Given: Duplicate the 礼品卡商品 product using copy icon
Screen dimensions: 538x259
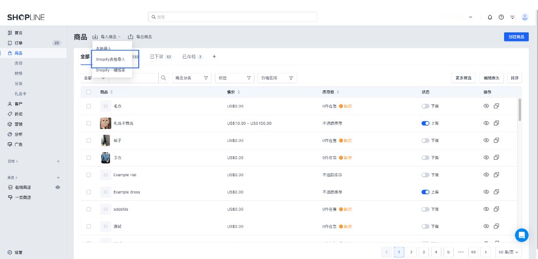Looking at the screenshot, I should click(496, 123).
